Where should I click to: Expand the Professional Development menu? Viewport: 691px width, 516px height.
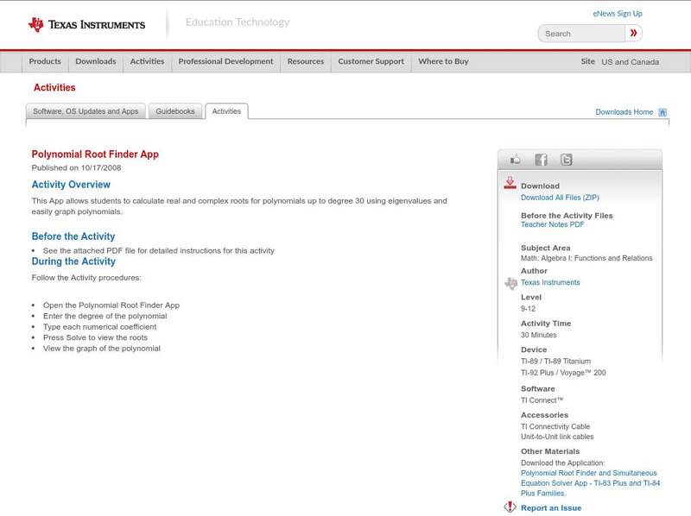click(x=225, y=62)
